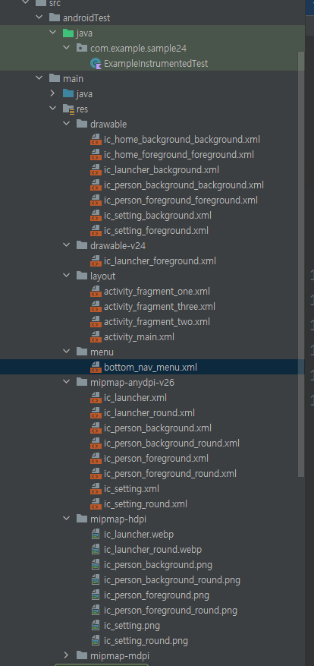The height and width of the screenshot is (666, 314).
Task: Click ic_setting.png image file icon
Action: [x=96, y=626]
